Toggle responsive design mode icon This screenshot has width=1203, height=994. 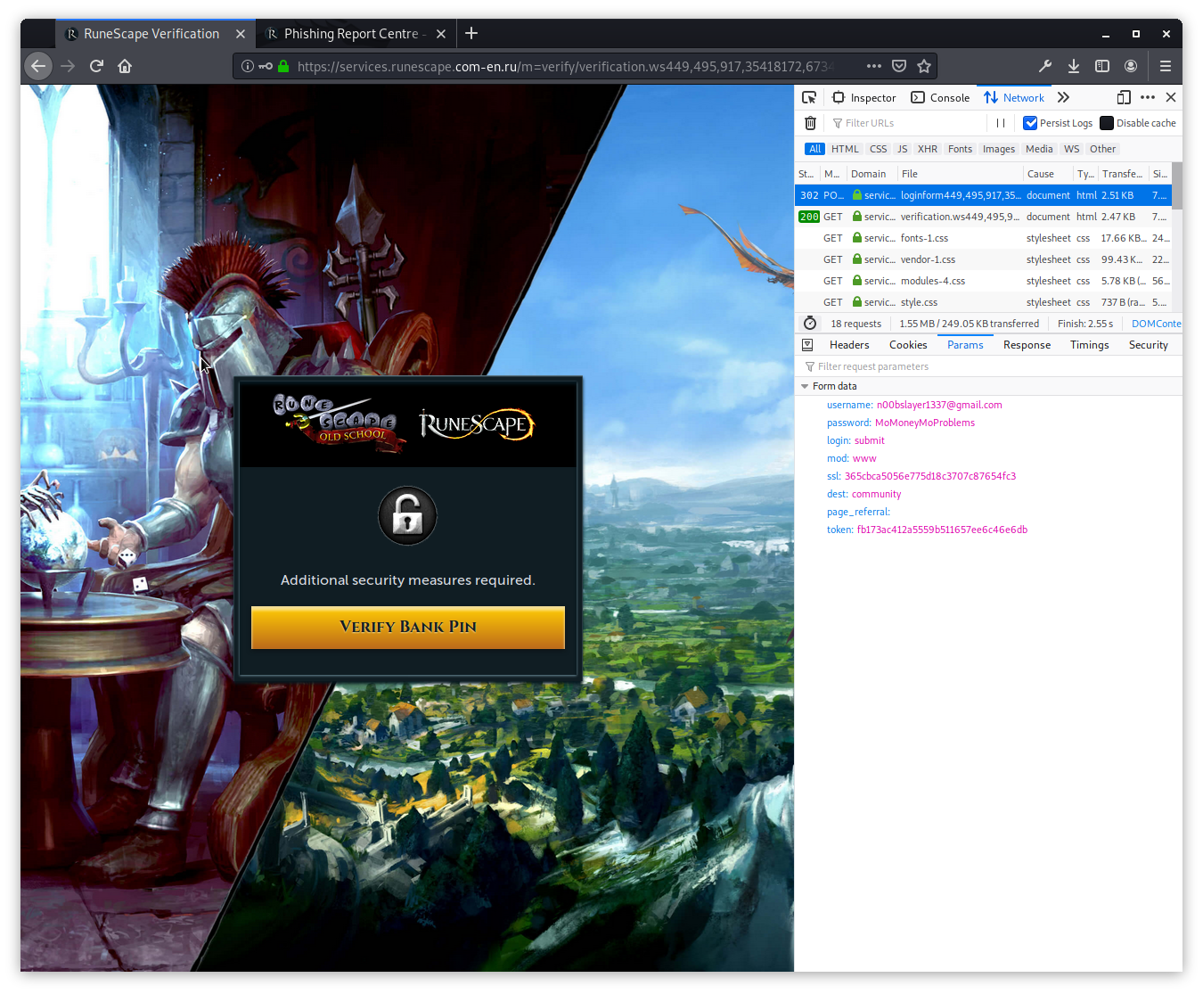[x=1124, y=97]
